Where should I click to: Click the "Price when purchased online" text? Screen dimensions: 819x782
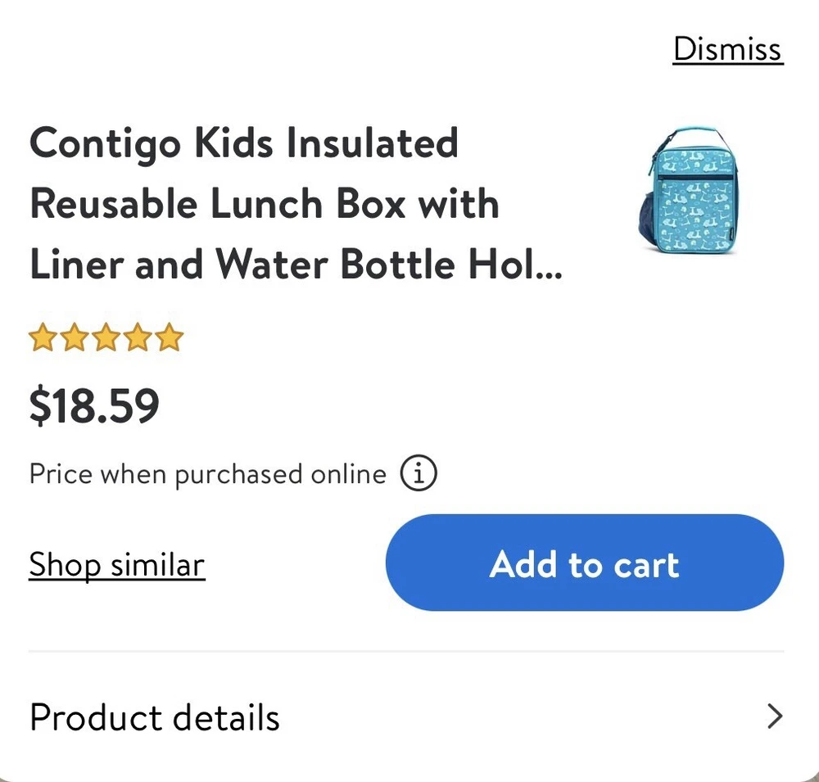pos(207,474)
